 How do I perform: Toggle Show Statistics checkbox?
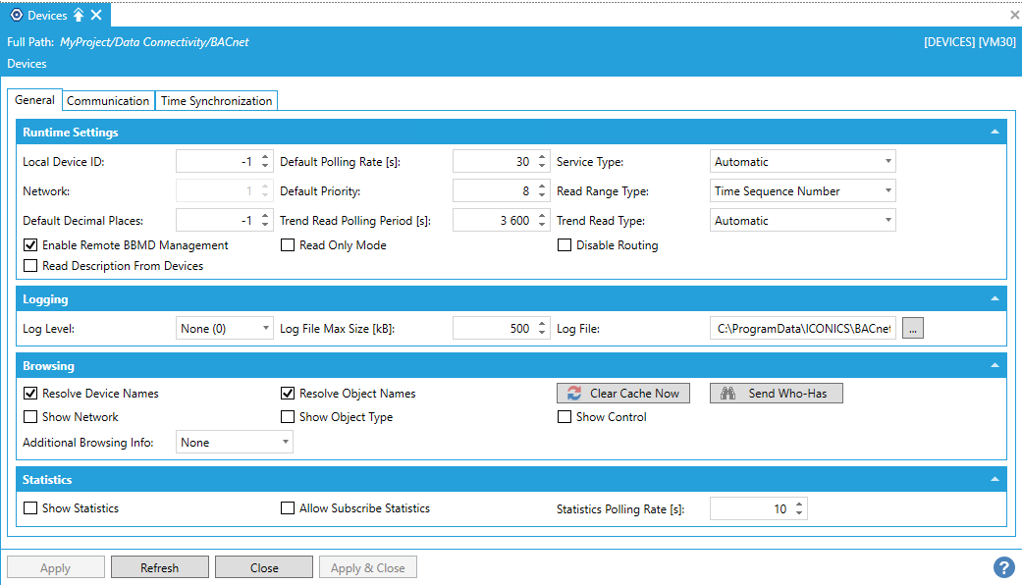coord(30,508)
